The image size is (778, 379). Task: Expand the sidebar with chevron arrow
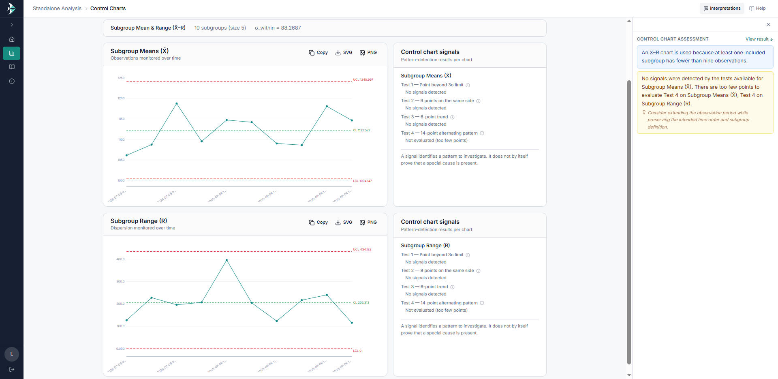point(12,25)
